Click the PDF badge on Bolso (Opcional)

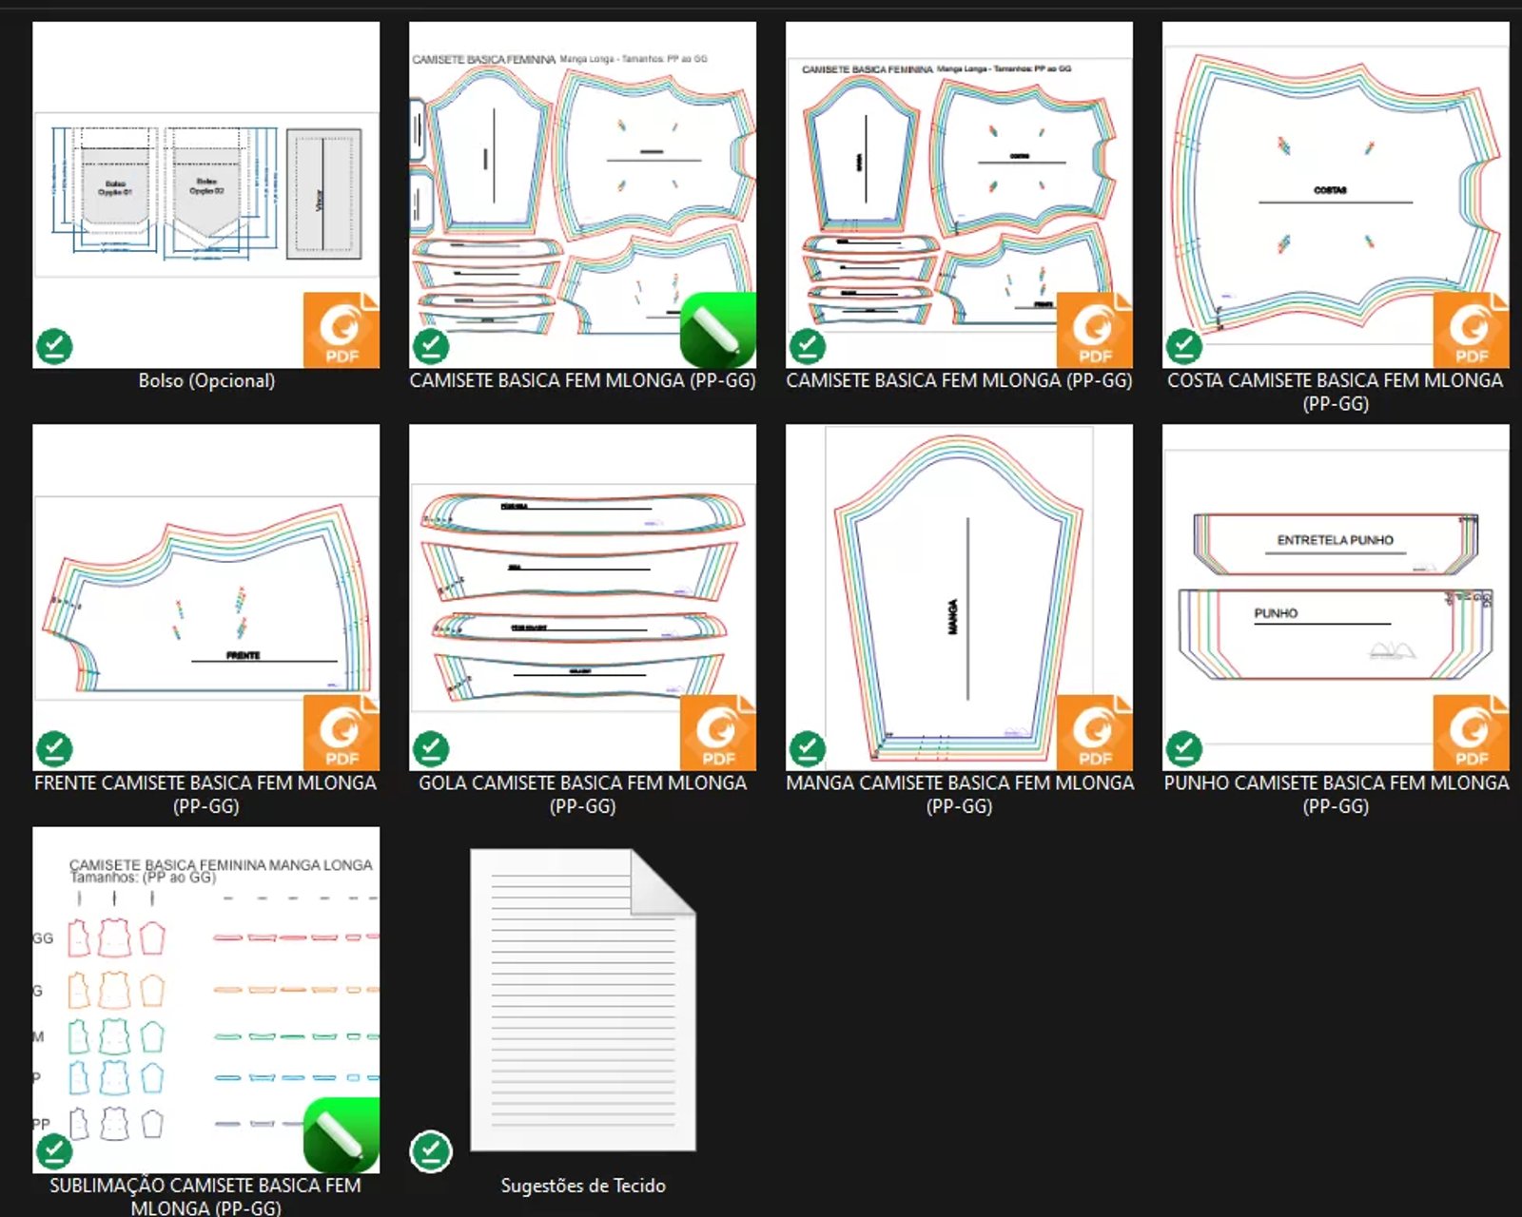coord(341,330)
